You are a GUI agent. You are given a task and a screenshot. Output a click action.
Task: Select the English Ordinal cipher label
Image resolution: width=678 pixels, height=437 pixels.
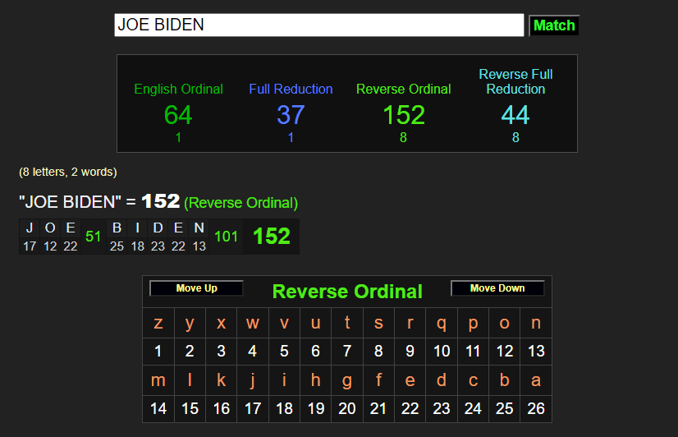click(178, 89)
